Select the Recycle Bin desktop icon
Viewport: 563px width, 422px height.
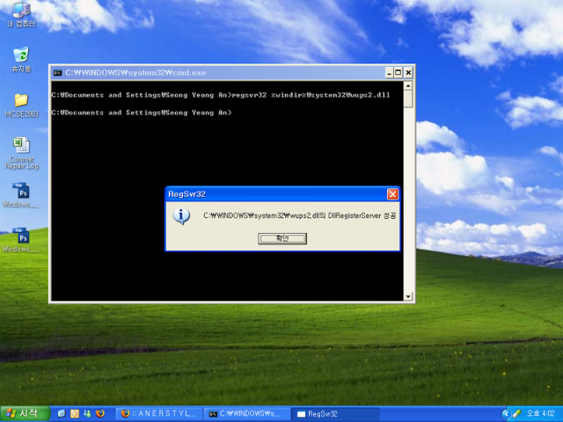click(x=21, y=60)
